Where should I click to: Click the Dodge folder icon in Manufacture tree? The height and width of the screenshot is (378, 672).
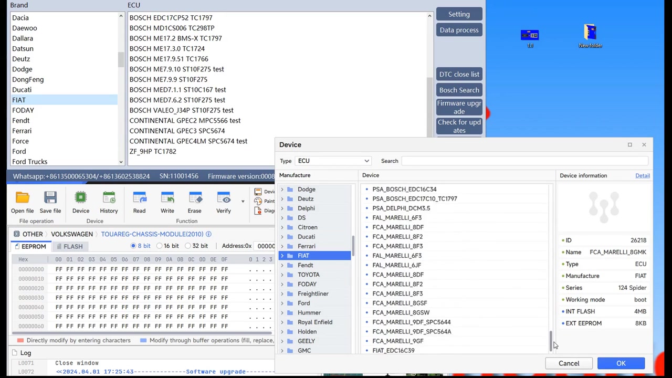pyautogui.click(x=290, y=190)
